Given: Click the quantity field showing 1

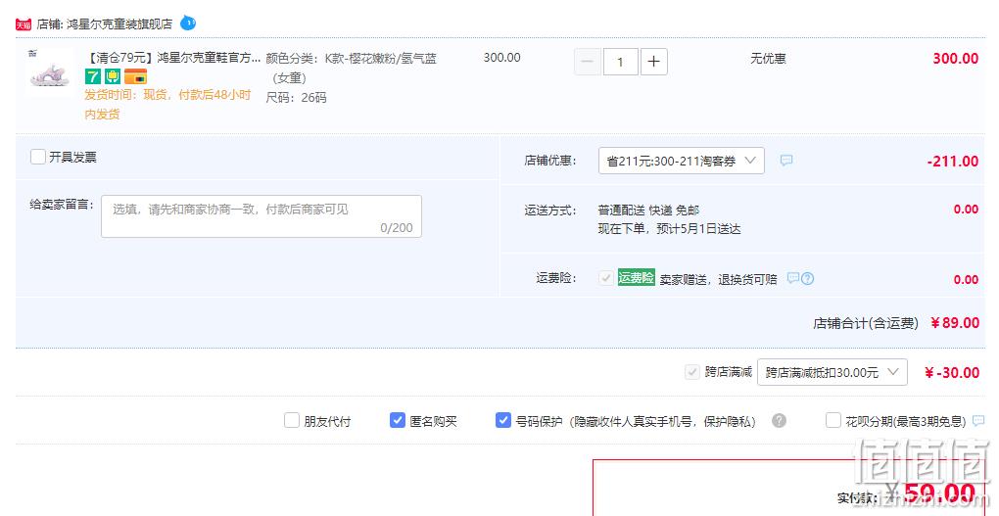Looking at the screenshot, I should point(620,62).
